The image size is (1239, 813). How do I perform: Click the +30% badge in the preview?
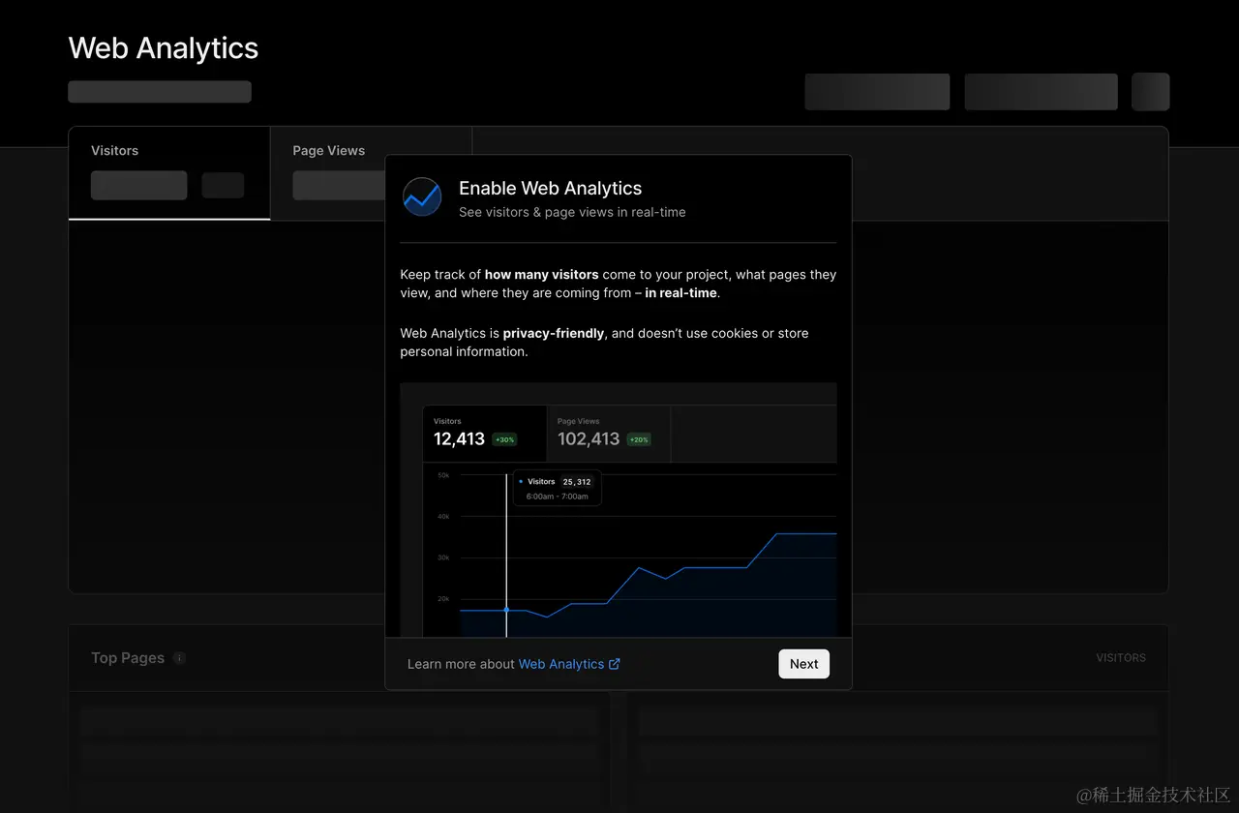pos(504,439)
